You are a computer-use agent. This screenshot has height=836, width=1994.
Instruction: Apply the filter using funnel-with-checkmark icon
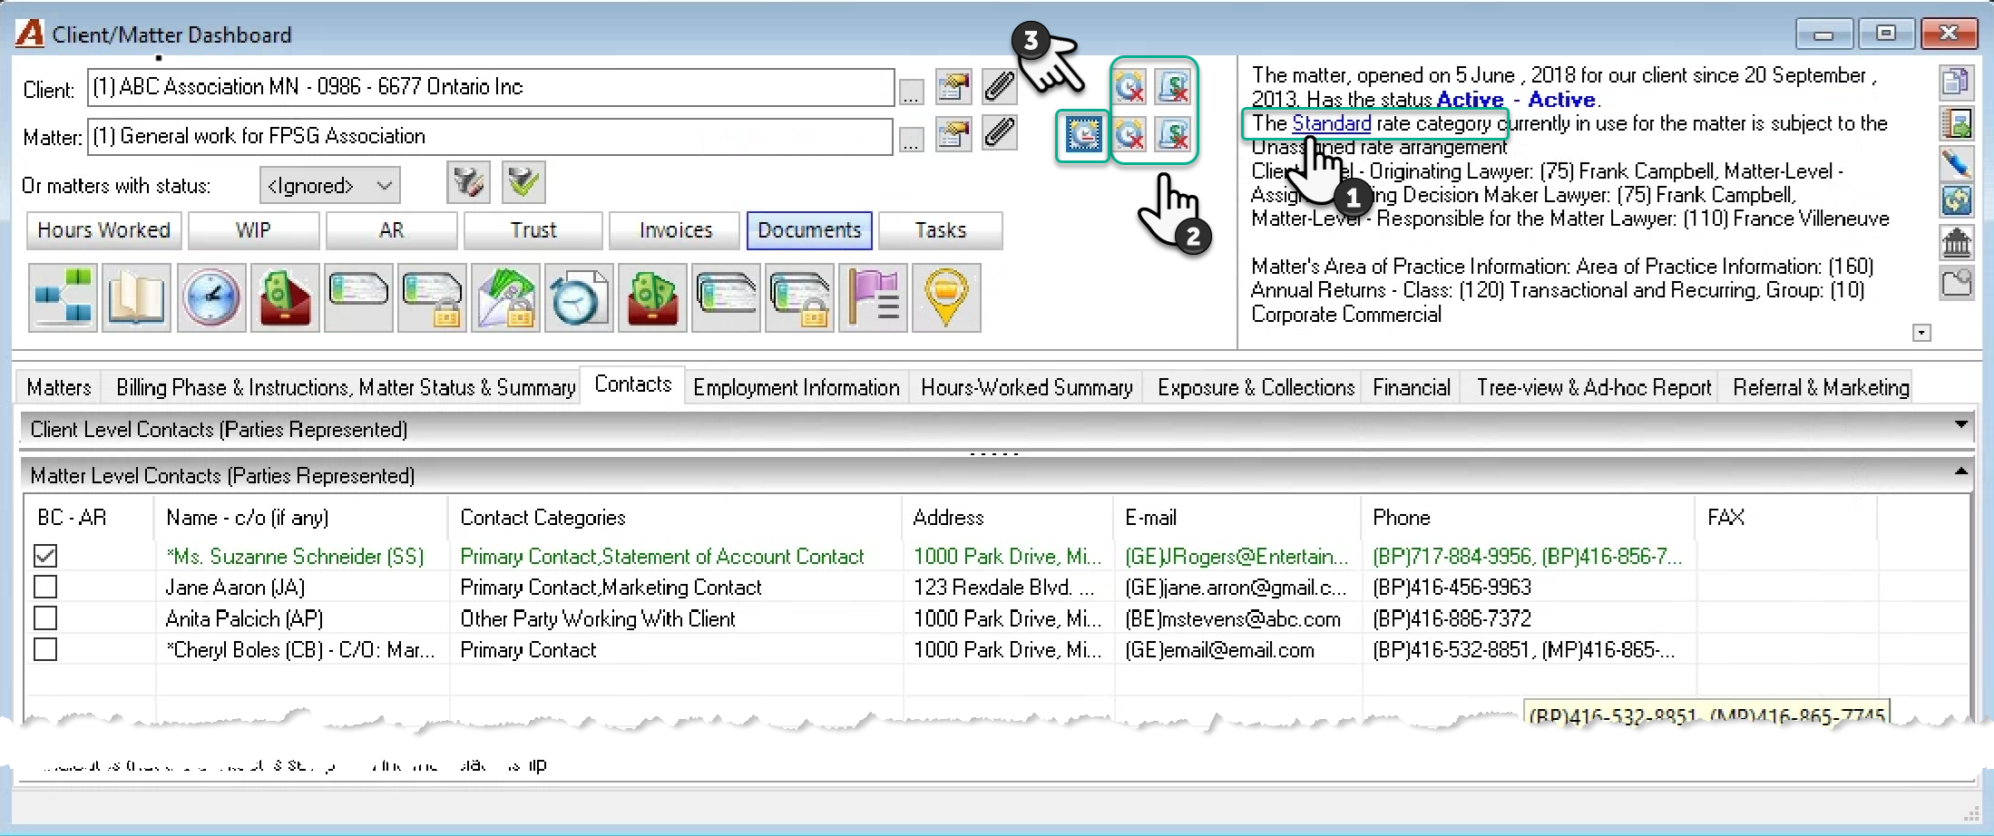[523, 183]
